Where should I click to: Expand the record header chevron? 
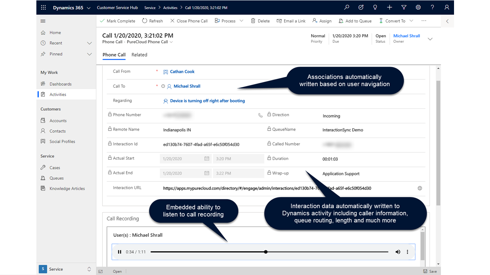click(430, 39)
